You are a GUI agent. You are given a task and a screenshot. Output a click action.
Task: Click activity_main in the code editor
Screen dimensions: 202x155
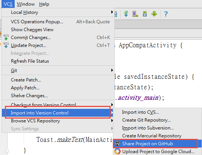click(x=138, y=98)
